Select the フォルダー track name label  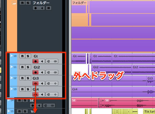[41, 3]
